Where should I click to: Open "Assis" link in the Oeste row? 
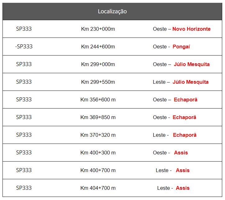pyautogui.click(x=181, y=153)
